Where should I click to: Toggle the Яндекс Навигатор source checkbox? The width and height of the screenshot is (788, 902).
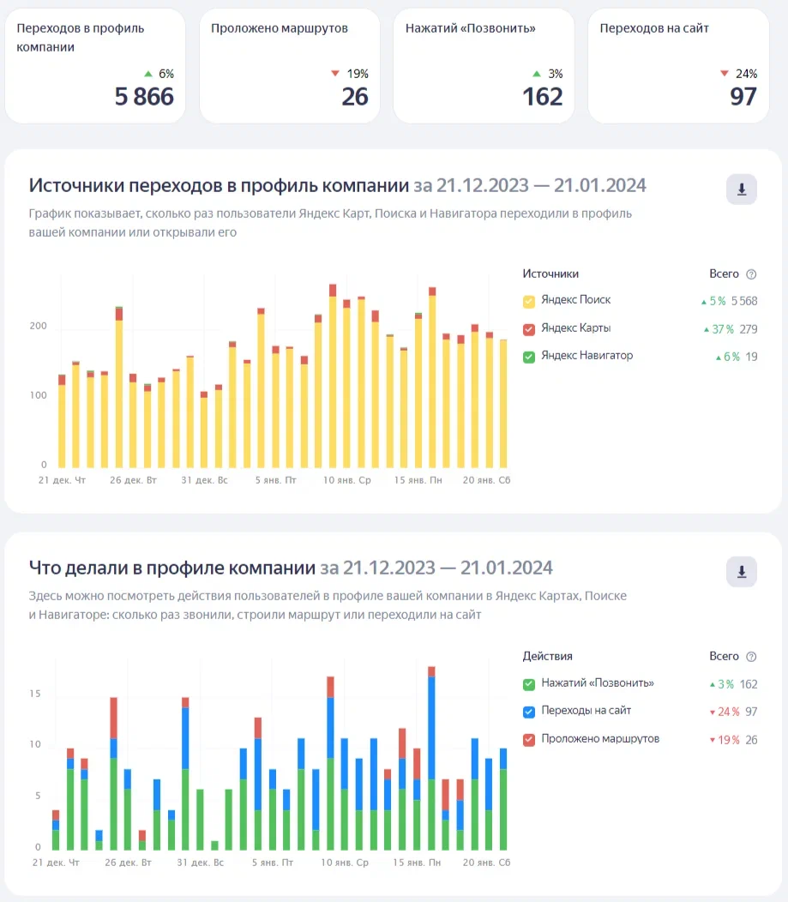pyautogui.click(x=529, y=356)
